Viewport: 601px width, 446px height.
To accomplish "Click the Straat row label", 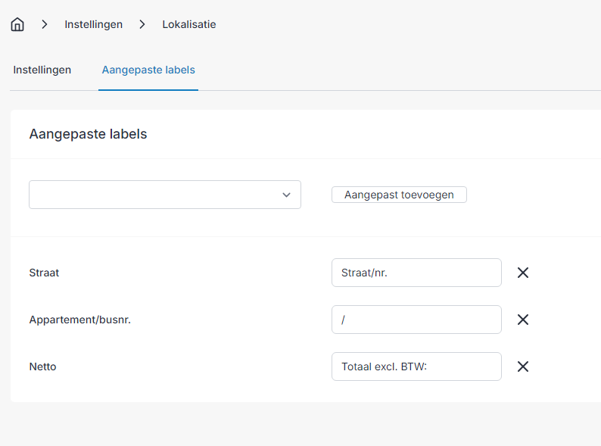I will pos(44,273).
